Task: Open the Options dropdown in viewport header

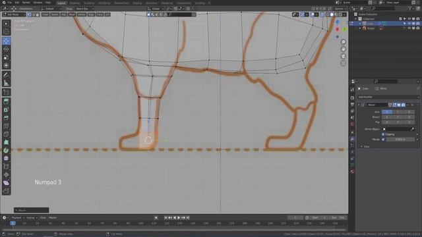Action: pyautogui.click(x=340, y=9)
